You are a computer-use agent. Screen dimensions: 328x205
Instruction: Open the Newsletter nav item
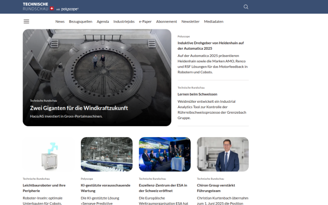pyautogui.click(x=190, y=21)
